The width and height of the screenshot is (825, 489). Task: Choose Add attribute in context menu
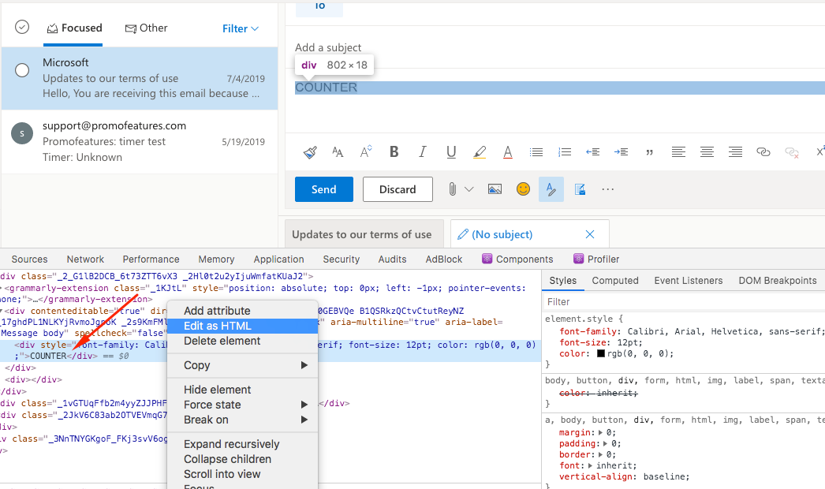(x=243, y=311)
